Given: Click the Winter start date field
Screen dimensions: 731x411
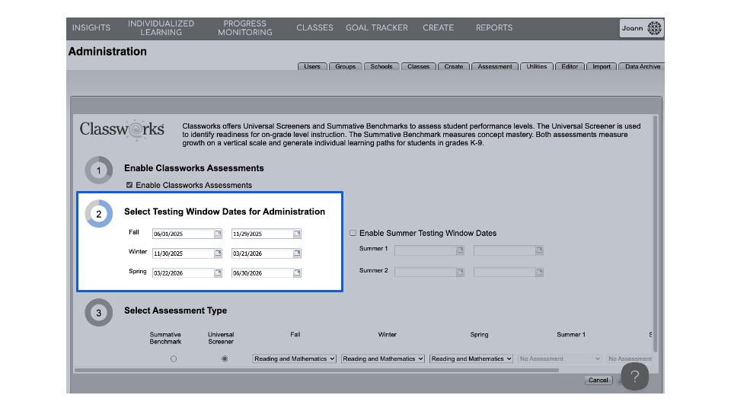Looking at the screenshot, I should click(184, 253).
